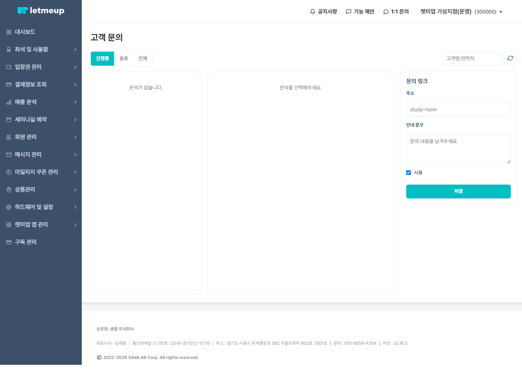The height and width of the screenshot is (375, 522).
Task: Click the 버전 : v2.16.3 footer text
Action: click(395, 343)
